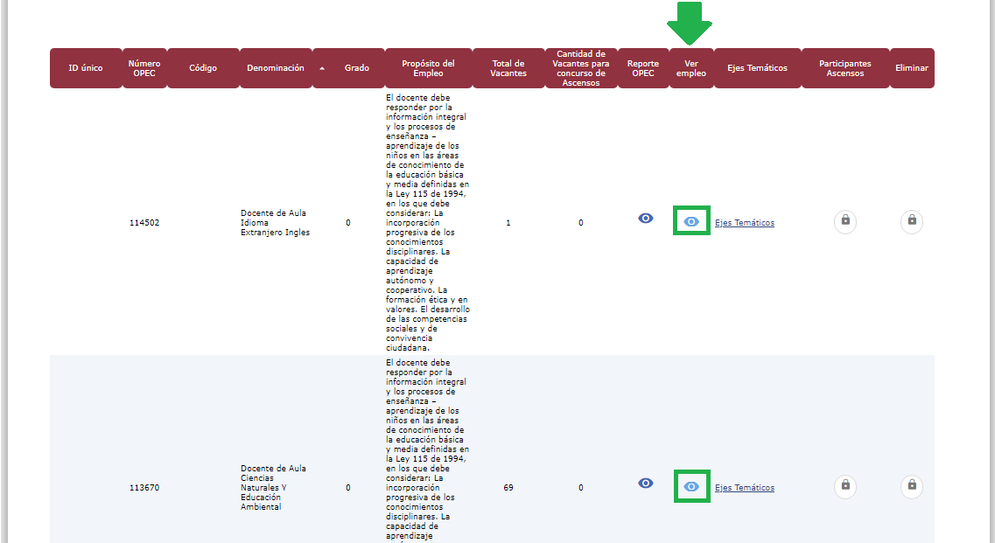995x543 pixels.
Task: Click Eliminar lock icon for row 113670
Action: [x=912, y=485]
